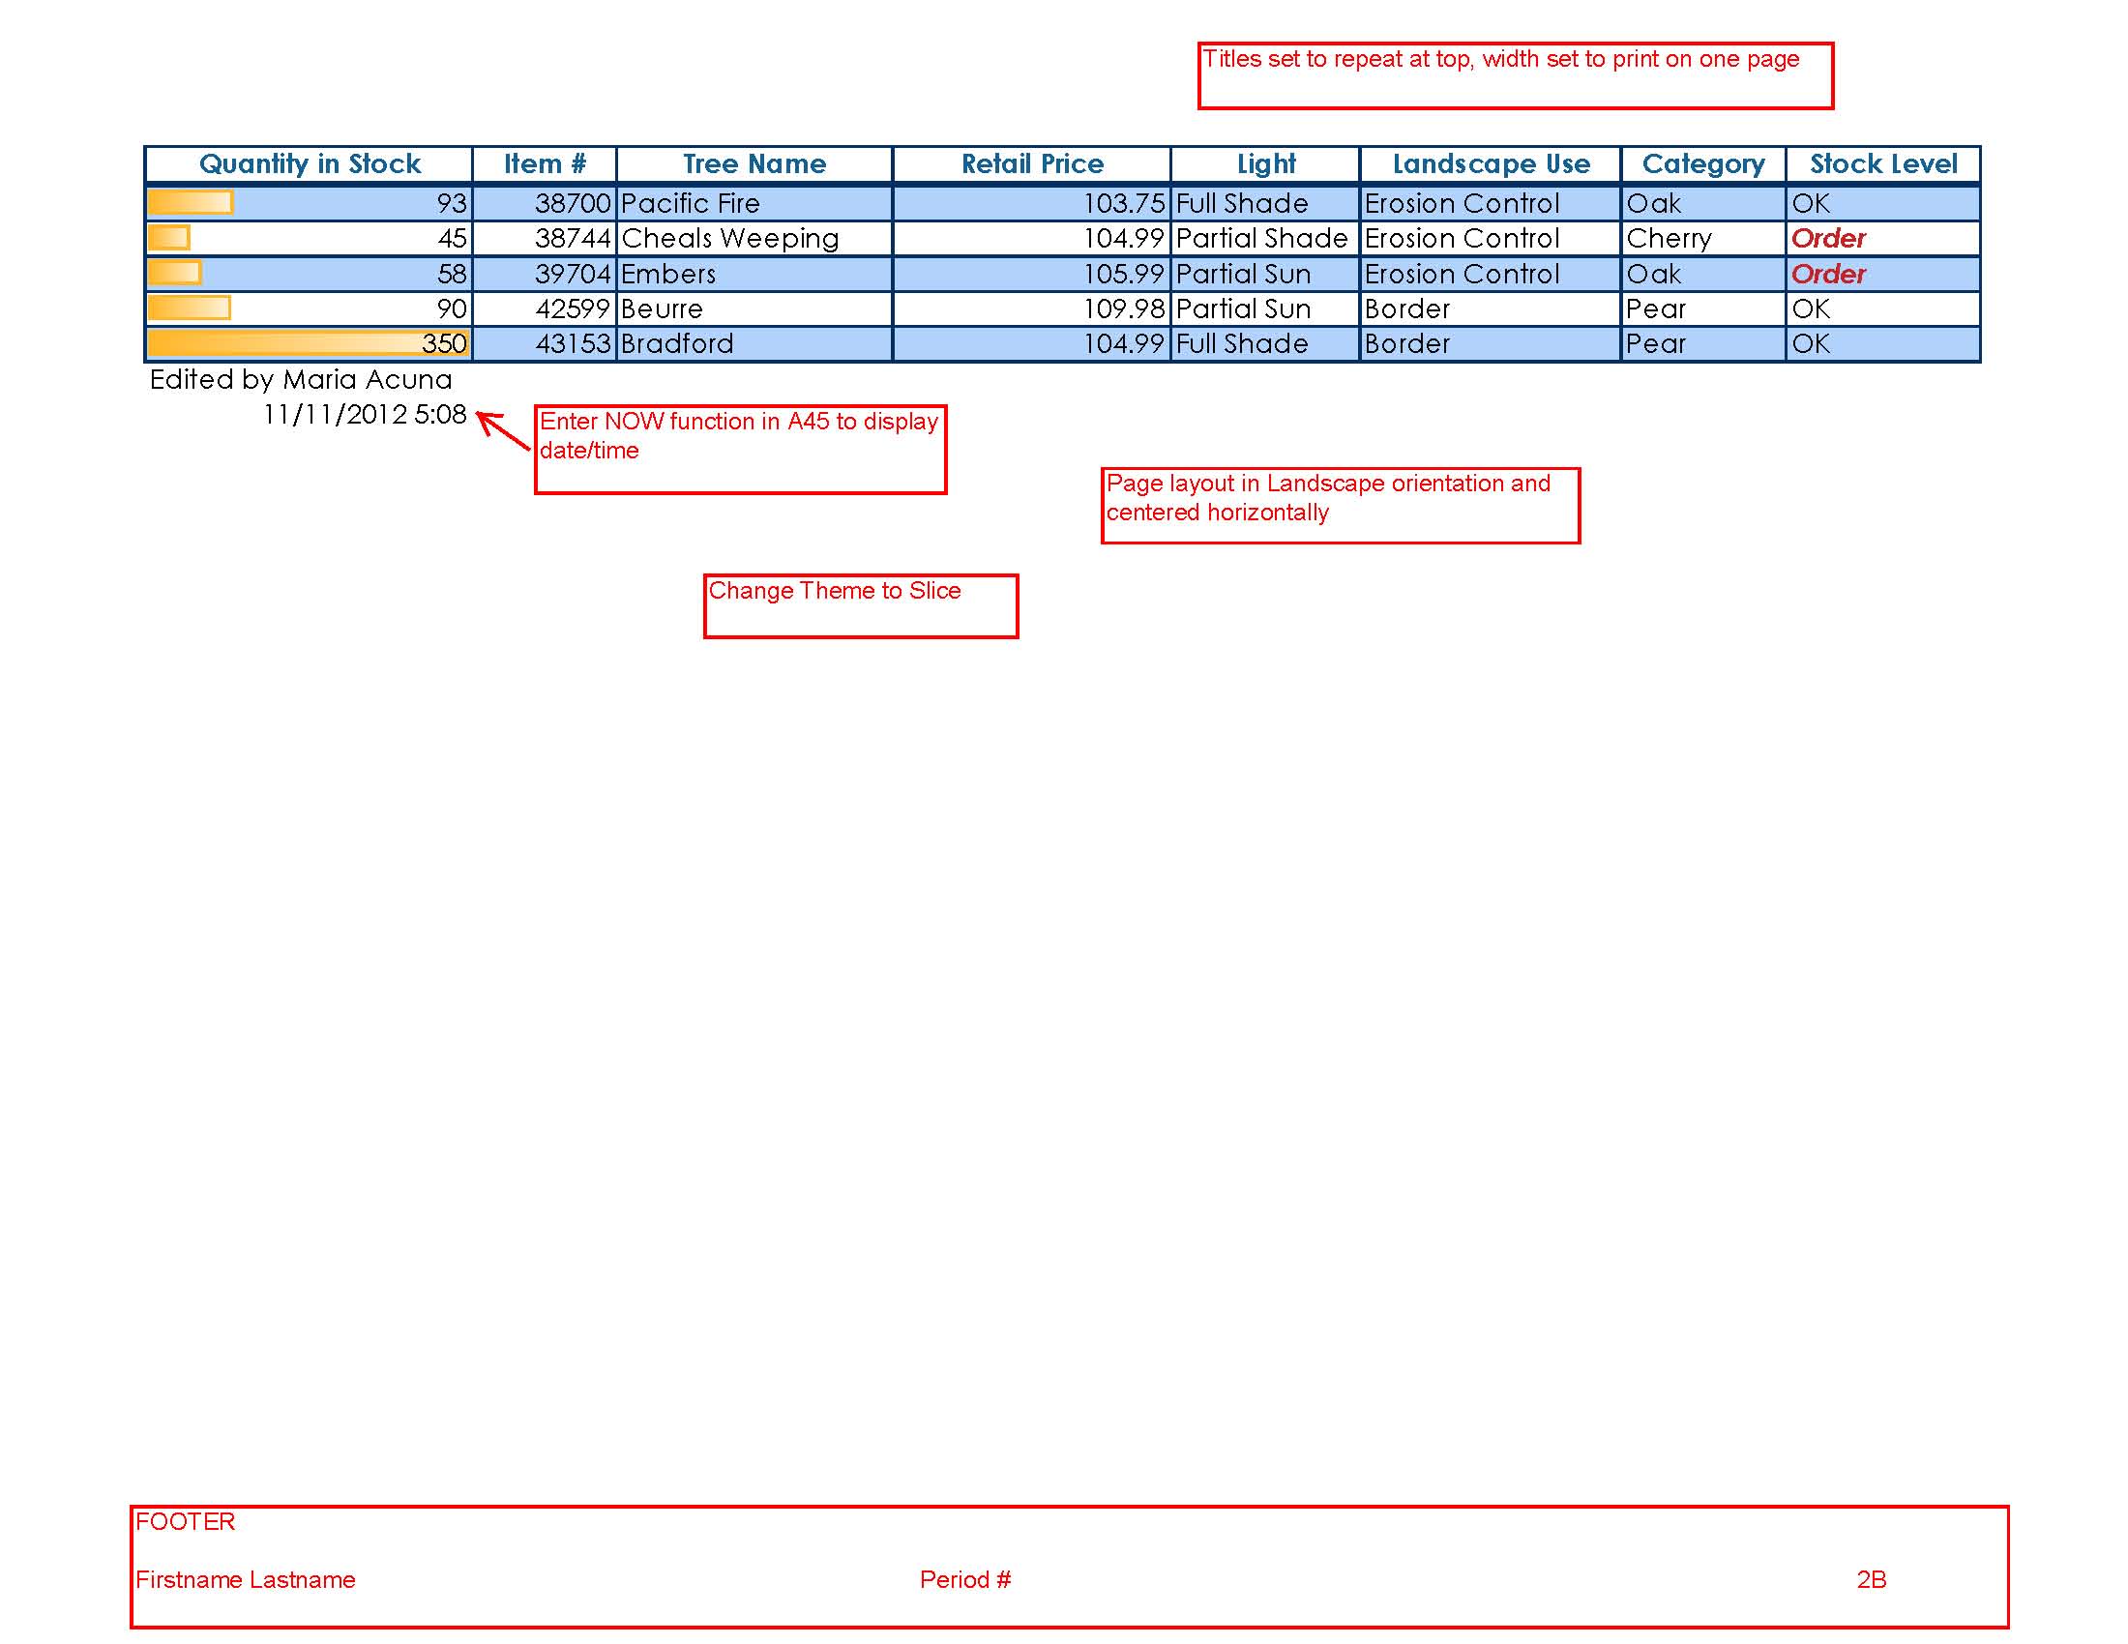
Task: Select the retail price 109.98
Action: [1032, 308]
